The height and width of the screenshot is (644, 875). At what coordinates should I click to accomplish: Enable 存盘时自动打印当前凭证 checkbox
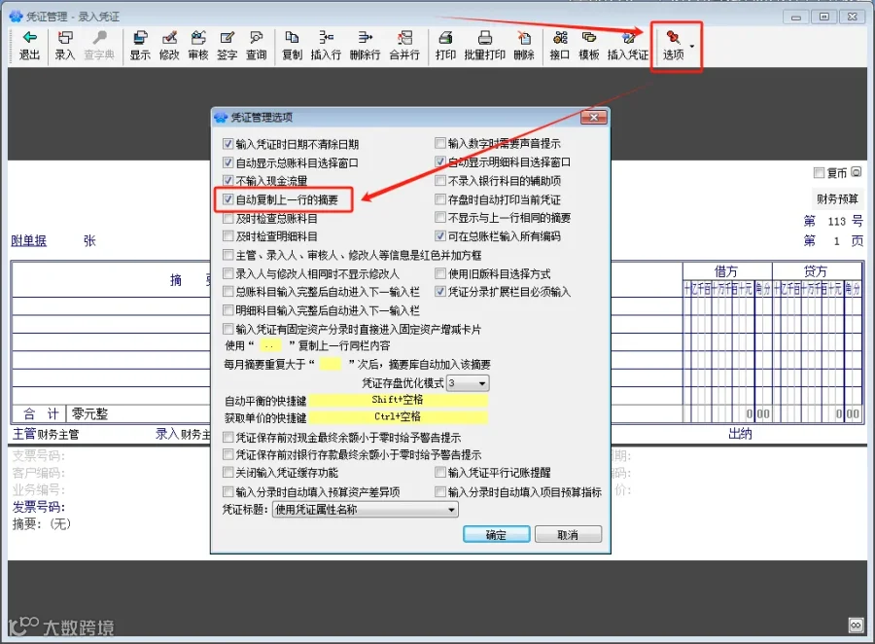pos(440,199)
